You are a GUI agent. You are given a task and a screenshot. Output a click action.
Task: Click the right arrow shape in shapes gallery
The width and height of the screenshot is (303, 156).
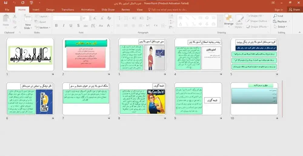(x=200, y=24)
